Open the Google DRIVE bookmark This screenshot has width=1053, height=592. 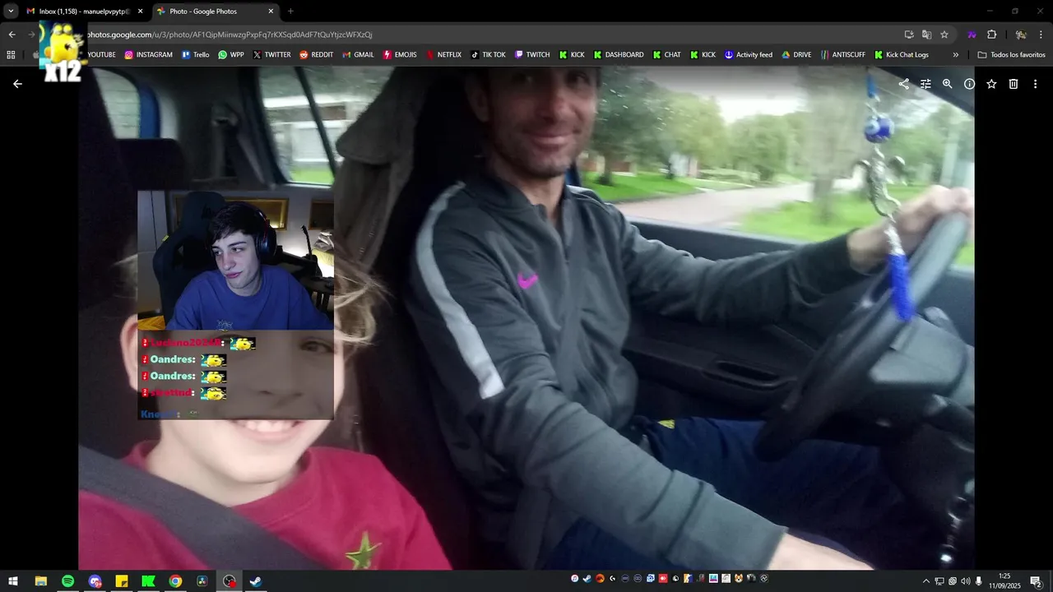point(796,55)
